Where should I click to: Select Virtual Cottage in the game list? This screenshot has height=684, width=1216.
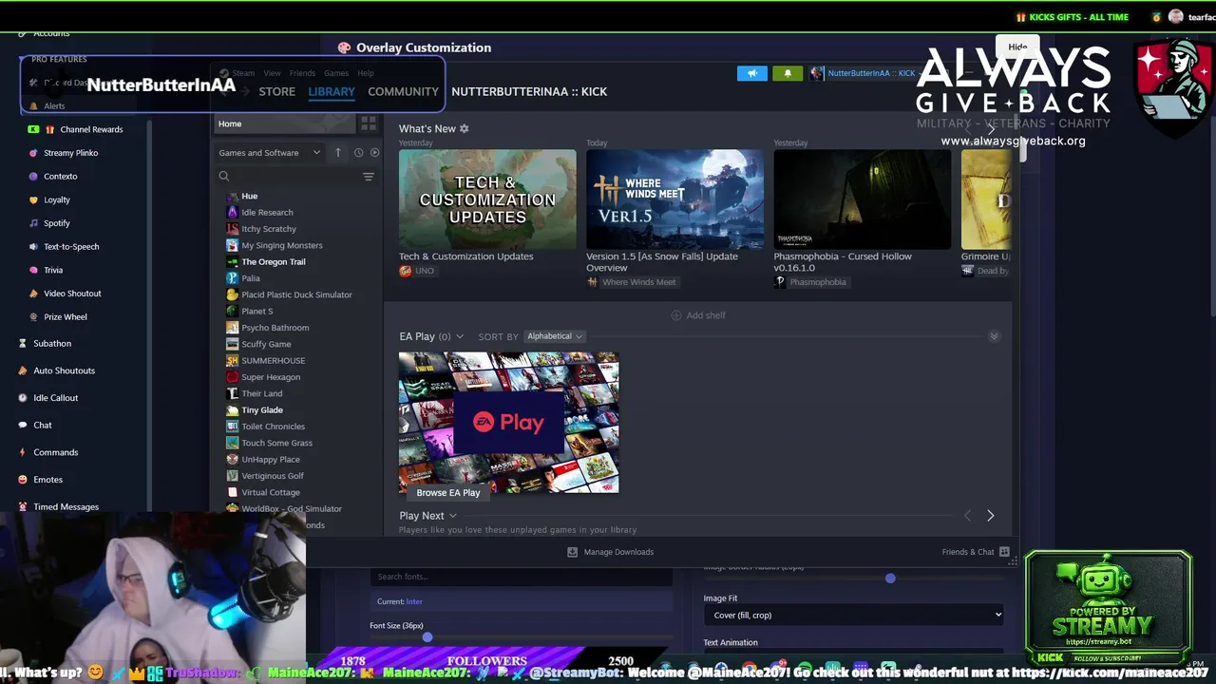pyautogui.click(x=270, y=492)
